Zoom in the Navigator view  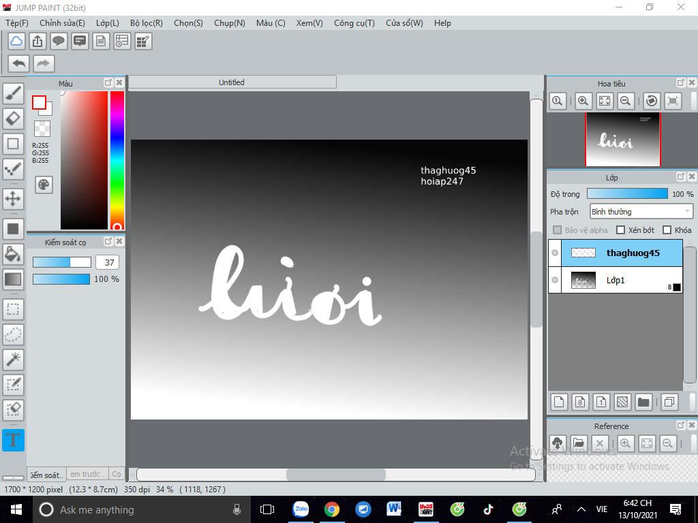(x=583, y=101)
